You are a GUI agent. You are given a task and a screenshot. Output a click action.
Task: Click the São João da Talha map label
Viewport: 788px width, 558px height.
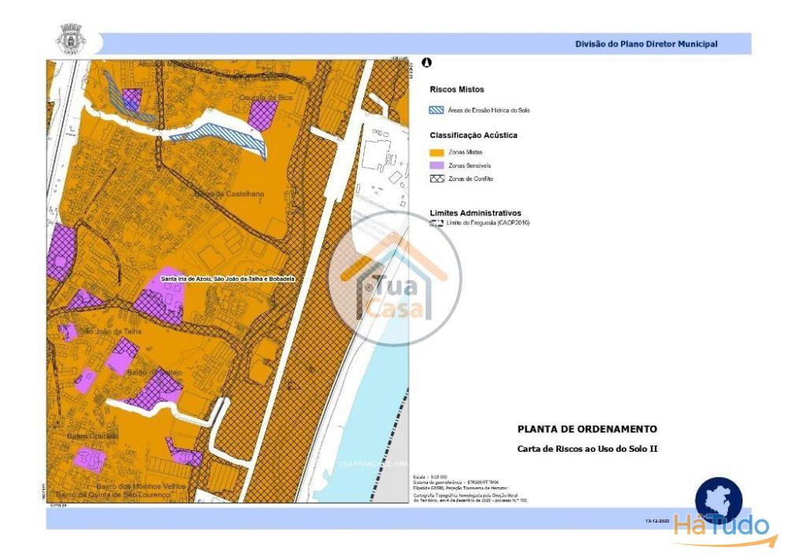pyautogui.click(x=110, y=331)
